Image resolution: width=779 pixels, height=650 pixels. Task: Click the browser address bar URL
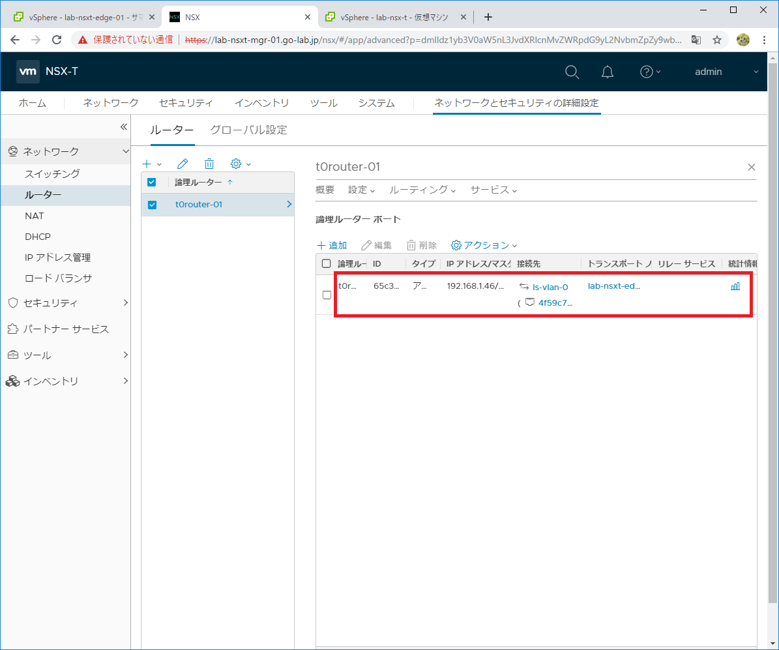434,40
